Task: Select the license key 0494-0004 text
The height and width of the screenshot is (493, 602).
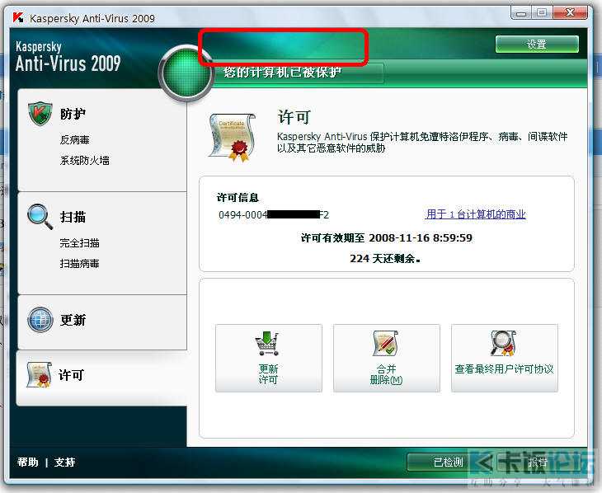Action: (274, 214)
